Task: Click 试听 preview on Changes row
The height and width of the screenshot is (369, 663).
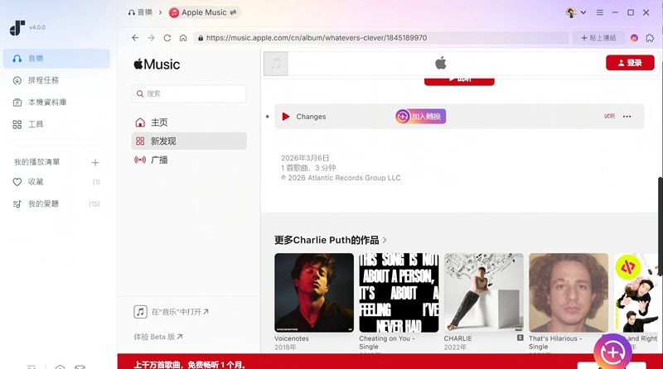Action: (x=609, y=116)
